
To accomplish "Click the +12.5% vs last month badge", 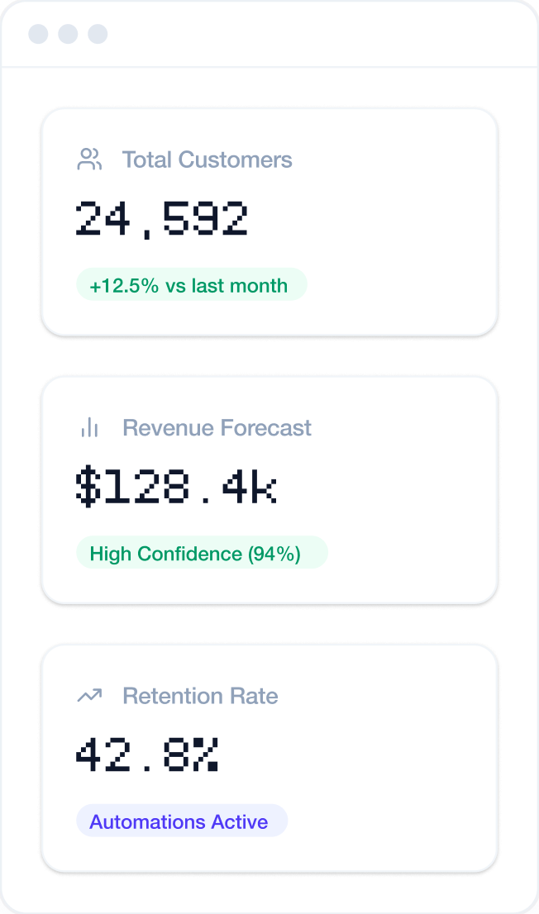I will tap(191, 286).
